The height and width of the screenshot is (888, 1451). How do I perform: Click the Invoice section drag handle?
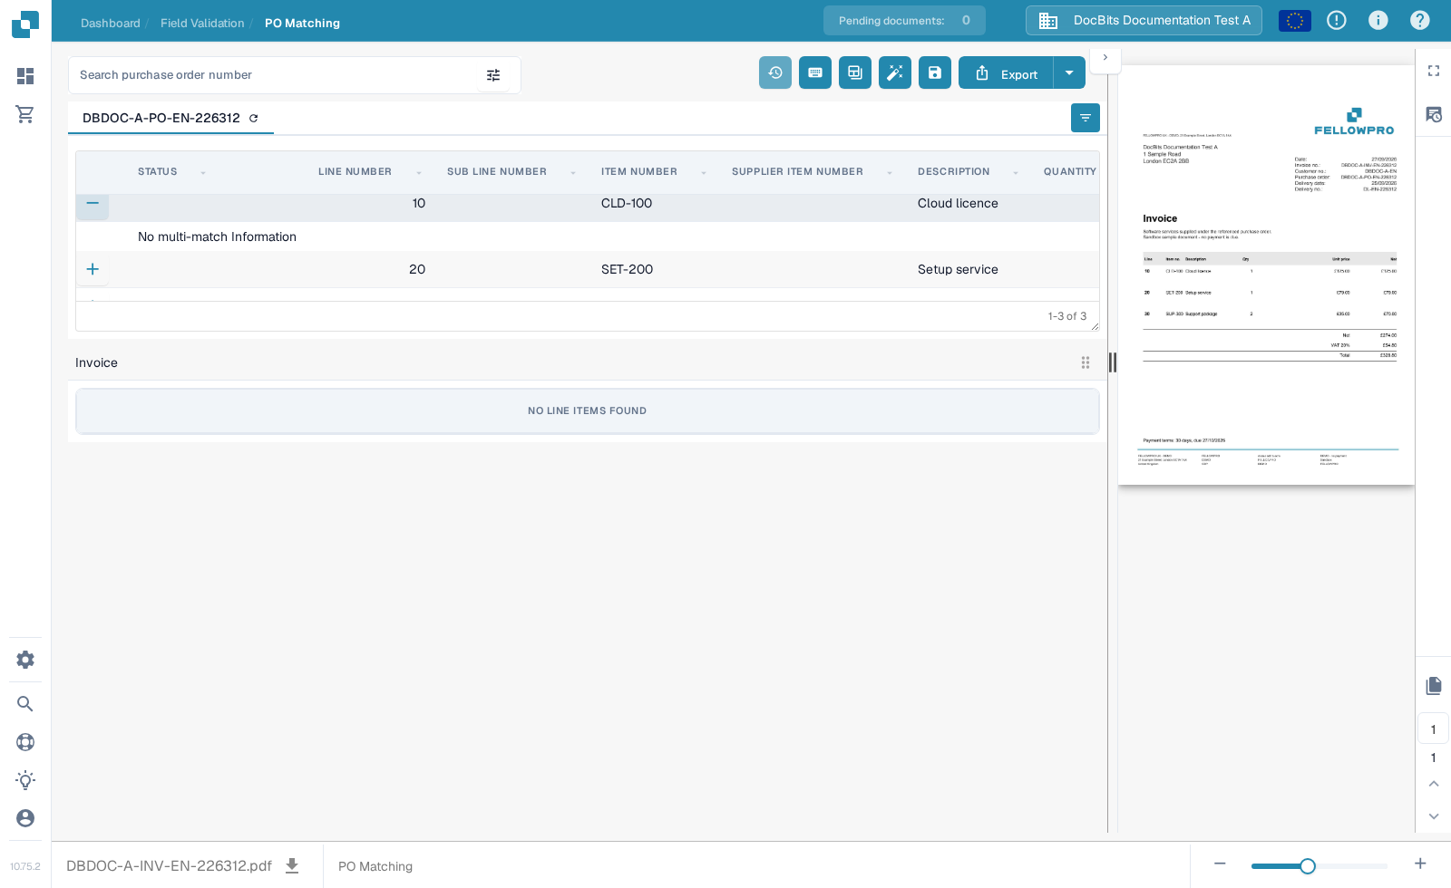click(x=1086, y=362)
